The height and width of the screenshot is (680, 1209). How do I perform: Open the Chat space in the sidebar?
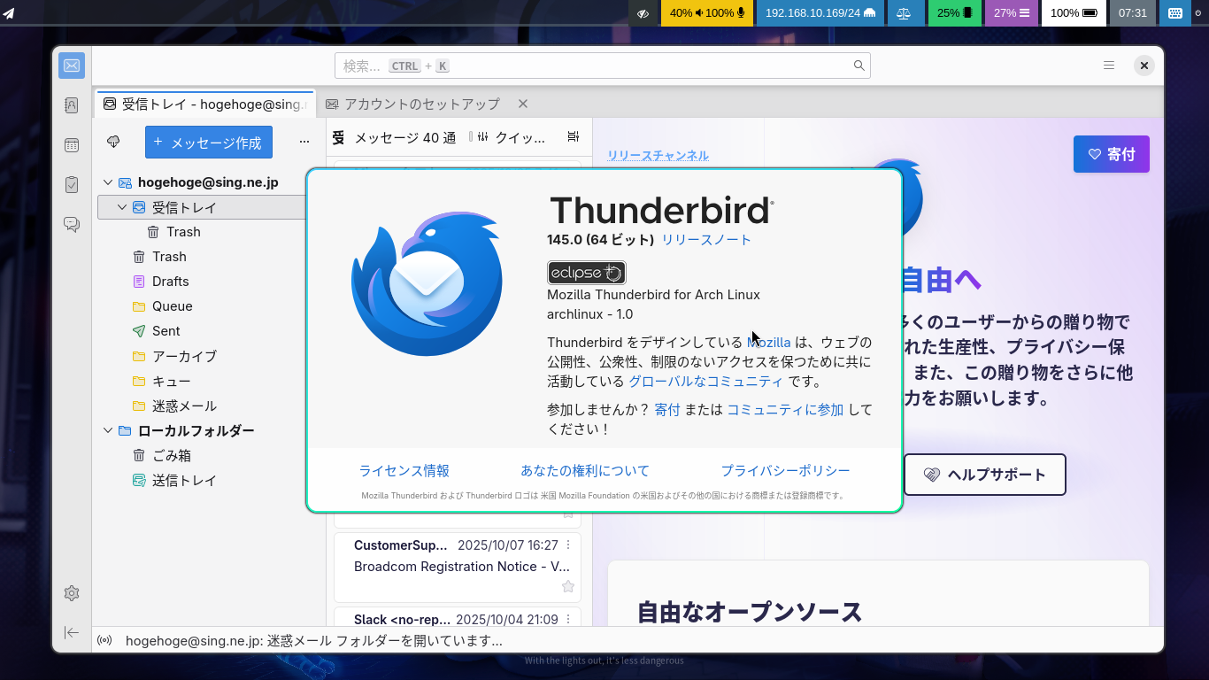72,225
